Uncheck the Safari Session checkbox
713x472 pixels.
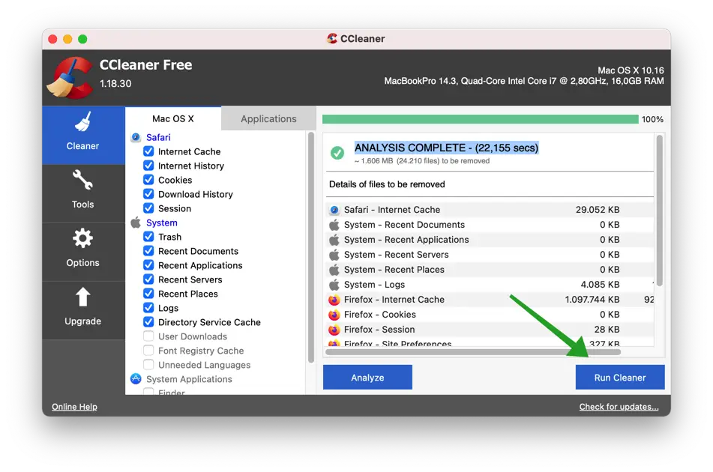pos(148,208)
